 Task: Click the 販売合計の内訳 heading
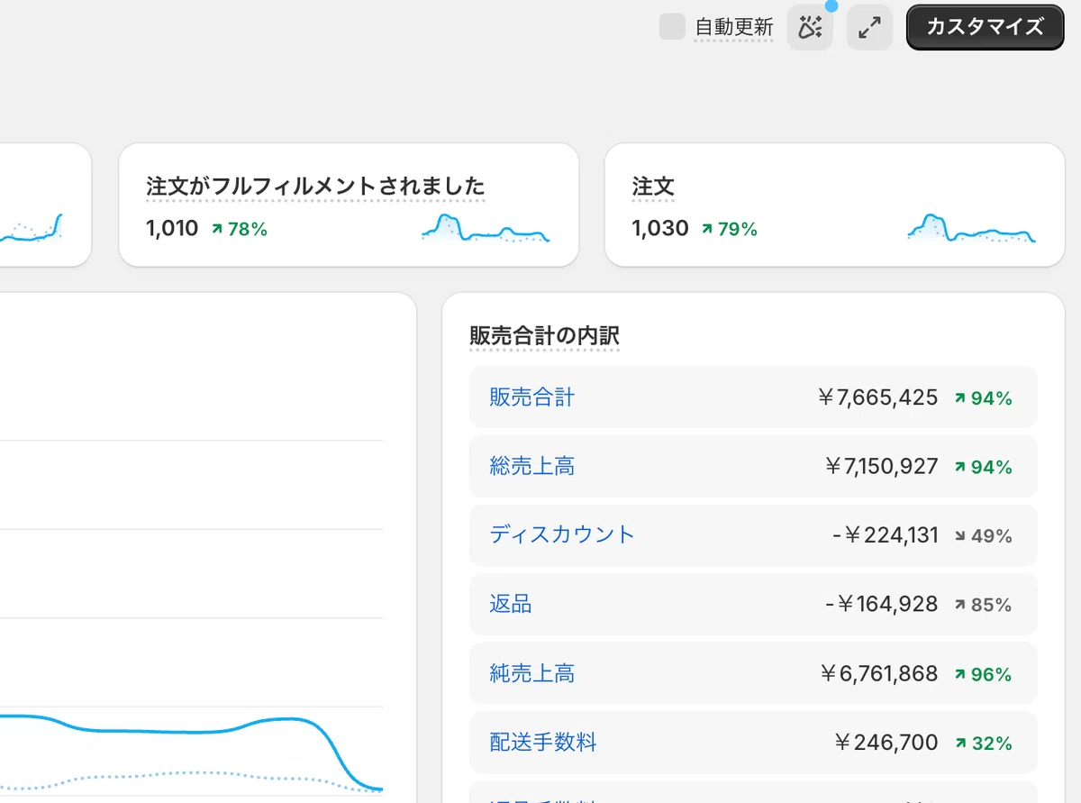point(544,336)
